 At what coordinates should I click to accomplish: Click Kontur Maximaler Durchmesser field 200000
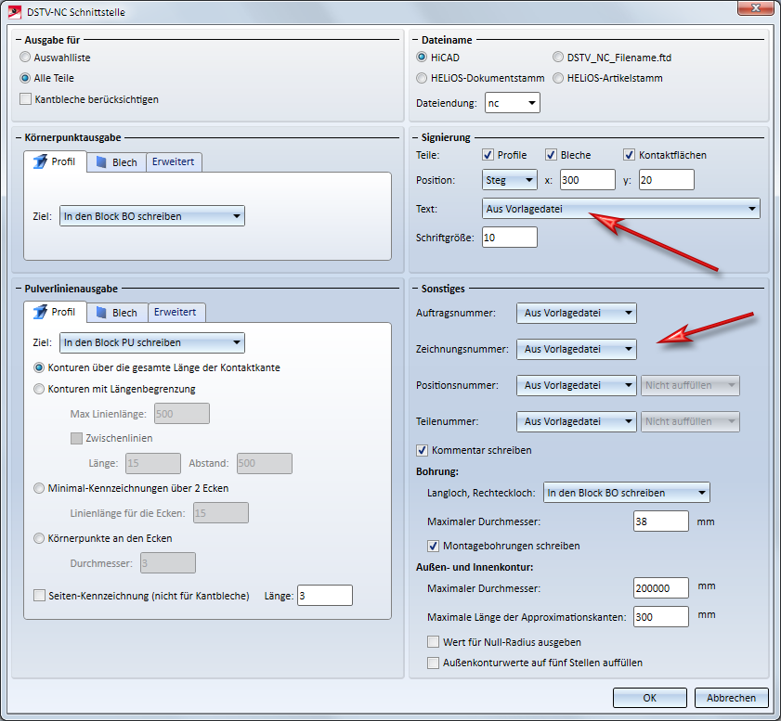point(661,588)
